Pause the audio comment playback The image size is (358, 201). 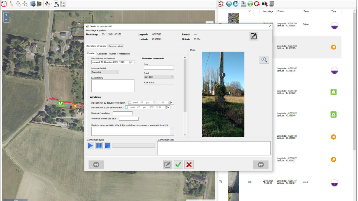99,146
